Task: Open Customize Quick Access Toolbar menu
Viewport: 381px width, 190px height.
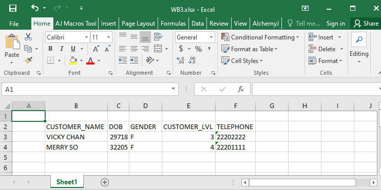Action: [82, 8]
